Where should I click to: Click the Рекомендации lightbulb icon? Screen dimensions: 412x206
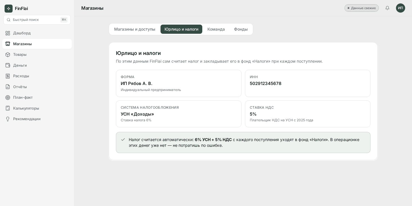tap(8, 119)
